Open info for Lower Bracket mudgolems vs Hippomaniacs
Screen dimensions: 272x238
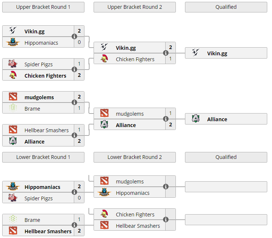click(166, 187)
